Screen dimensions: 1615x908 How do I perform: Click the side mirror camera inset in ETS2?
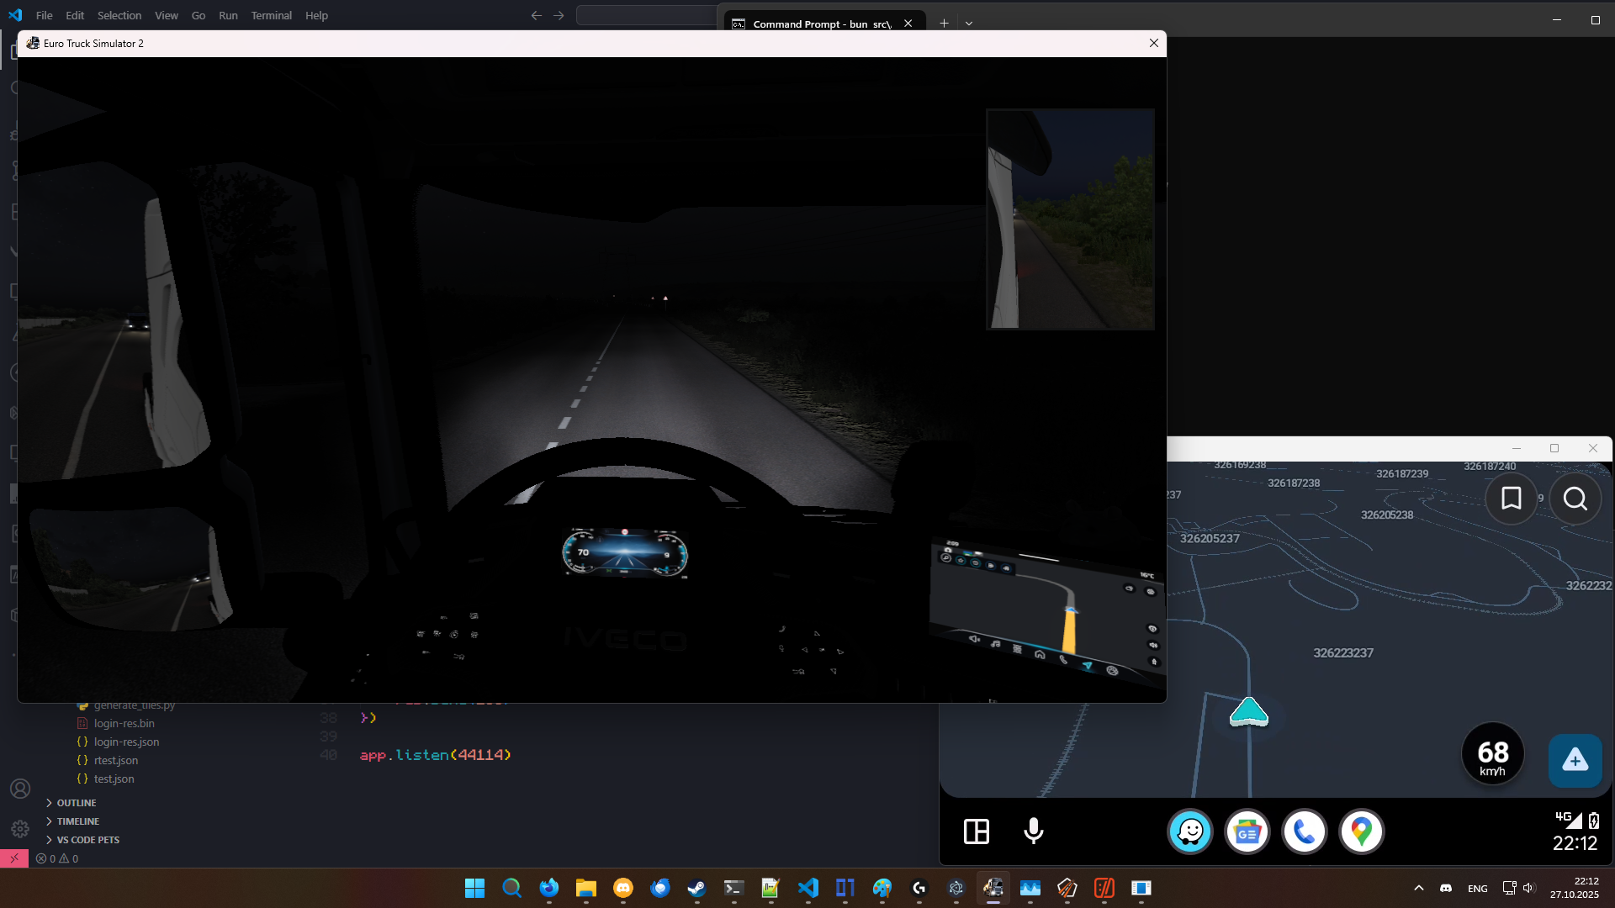(1070, 219)
